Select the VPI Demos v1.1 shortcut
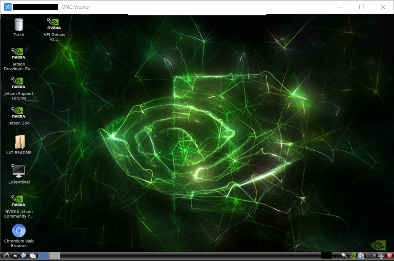Image resolution: width=394 pixels, height=261 pixels. pyautogui.click(x=54, y=30)
